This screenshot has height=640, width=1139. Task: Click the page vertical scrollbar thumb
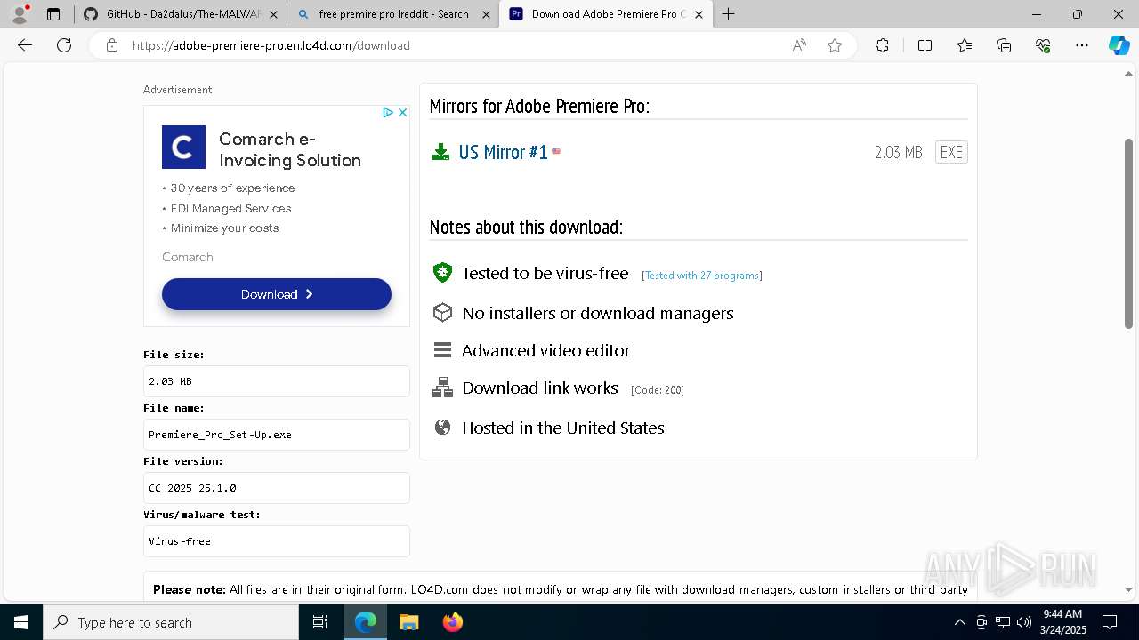pyautogui.click(x=1129, y=233)
